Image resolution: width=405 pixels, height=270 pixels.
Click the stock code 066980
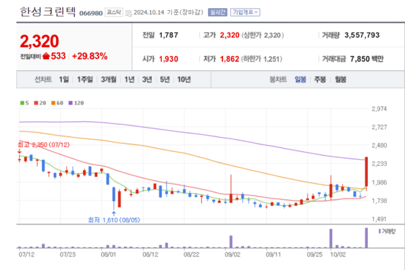tap(91, 13)
